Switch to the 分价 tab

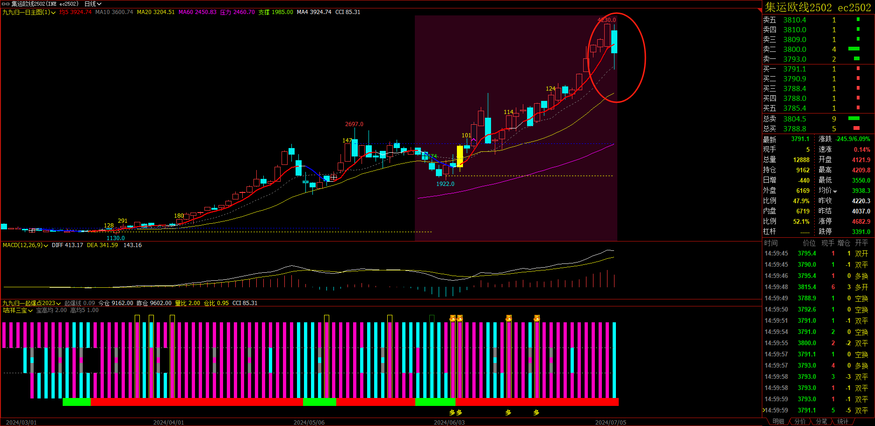800,421
